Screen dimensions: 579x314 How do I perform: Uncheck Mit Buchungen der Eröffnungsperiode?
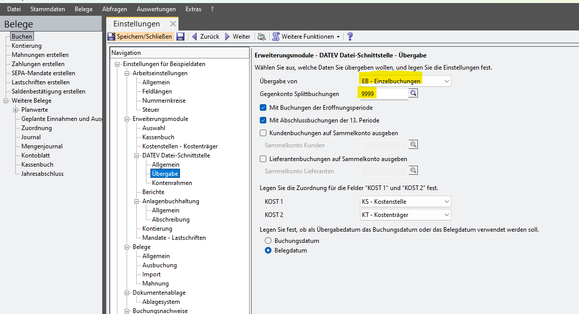click(x=263, y=108)
